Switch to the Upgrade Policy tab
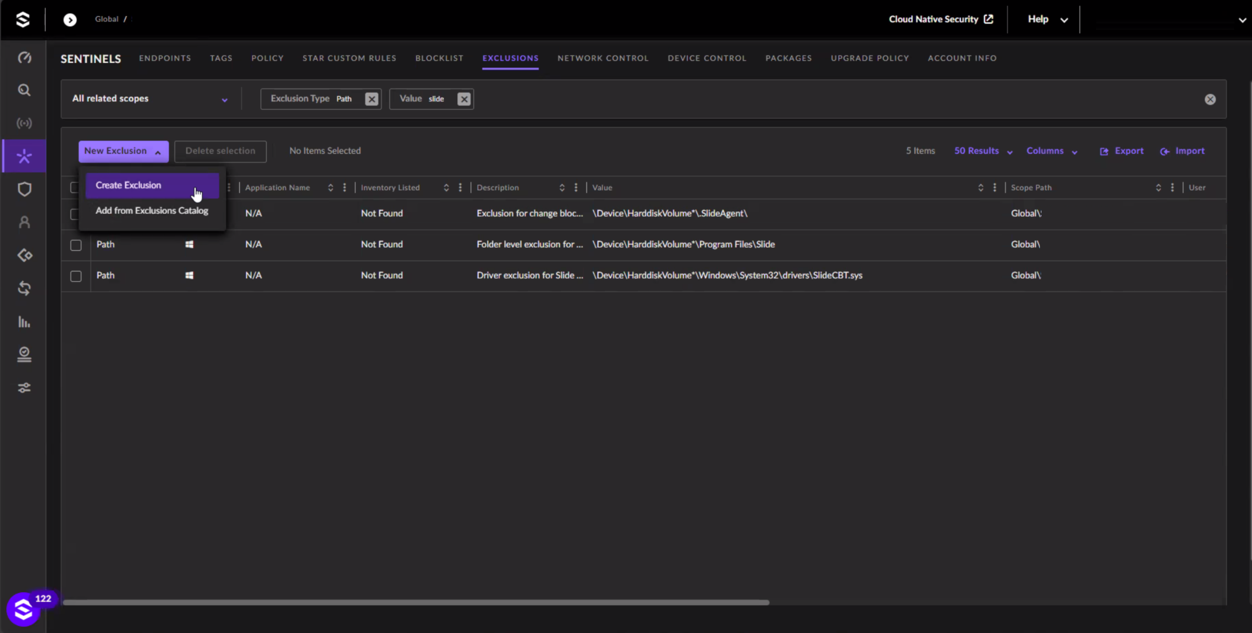The height and width of the screenshot is (633, 1252). (870, 58)
